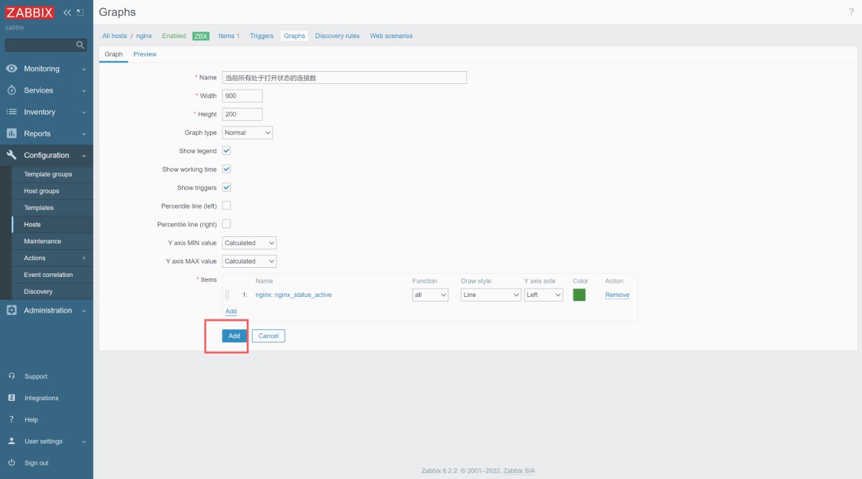Click the Zabbix SIA footer link
This screenshot has height=479, width=862.
[x=519, y=471]
